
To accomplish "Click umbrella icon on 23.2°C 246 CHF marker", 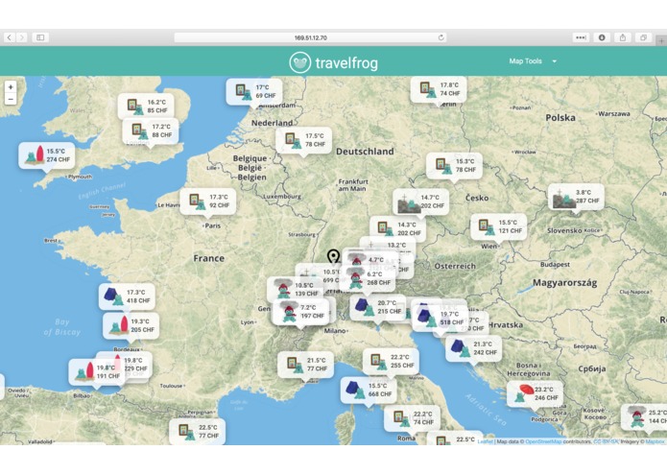I will [524, 392].
